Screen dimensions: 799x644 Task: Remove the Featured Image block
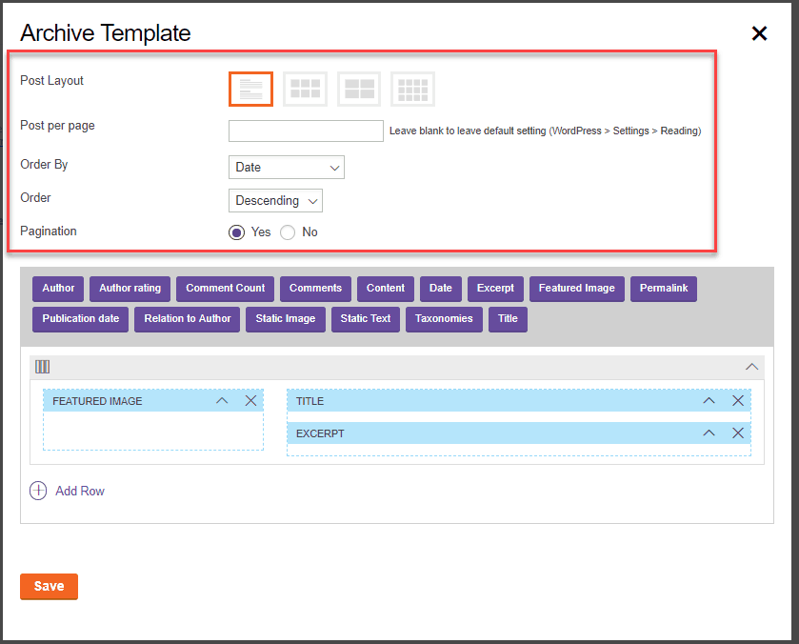coord(250,401)
